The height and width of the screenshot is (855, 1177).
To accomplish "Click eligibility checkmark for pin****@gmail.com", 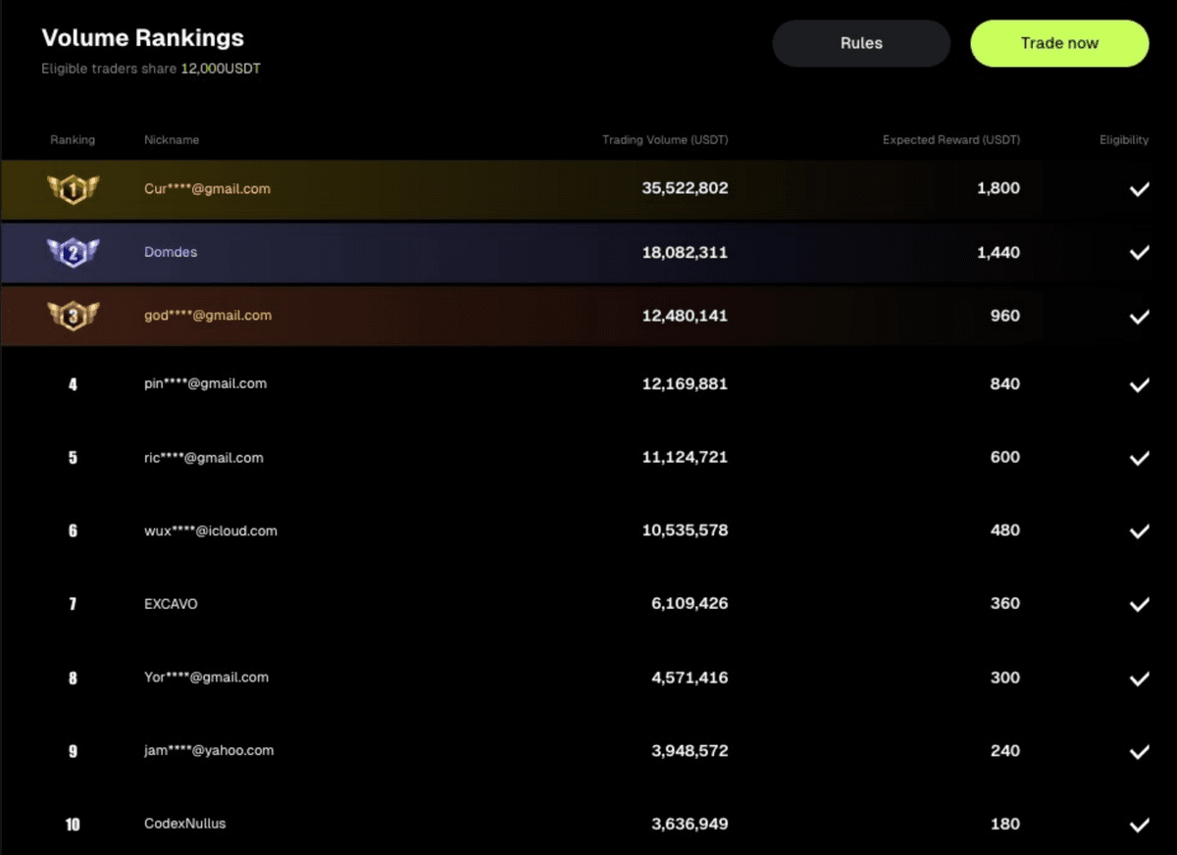I will click(1139, 385).
